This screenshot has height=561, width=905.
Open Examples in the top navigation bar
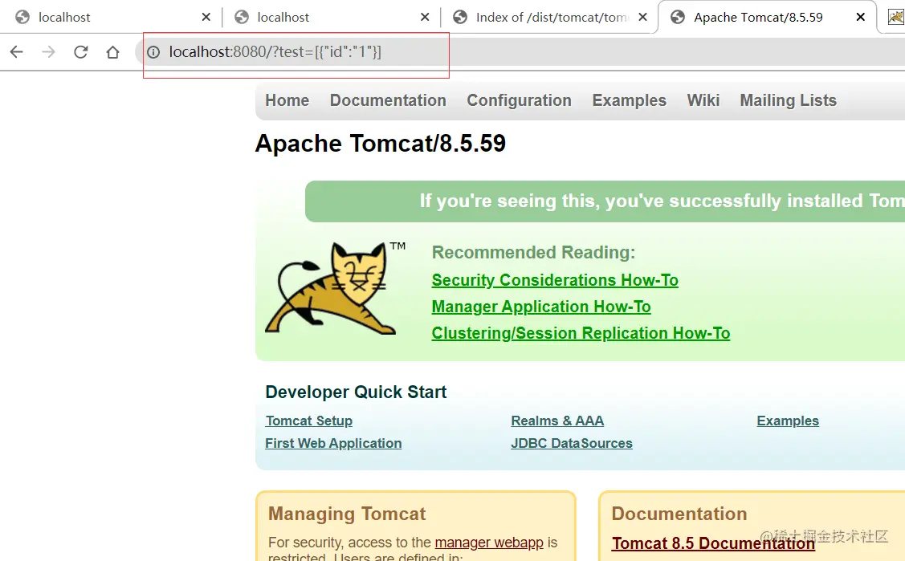tap(629, 100)
